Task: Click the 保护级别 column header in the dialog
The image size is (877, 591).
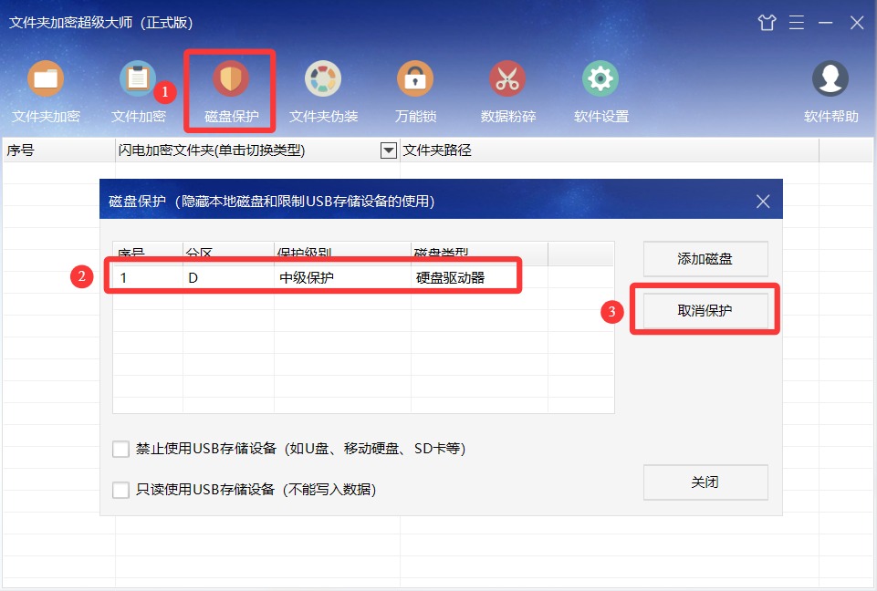Action: coord(342,254)
